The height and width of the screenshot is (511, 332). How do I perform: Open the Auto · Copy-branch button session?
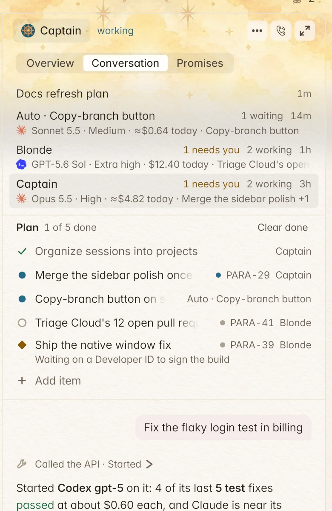(164, 123)
